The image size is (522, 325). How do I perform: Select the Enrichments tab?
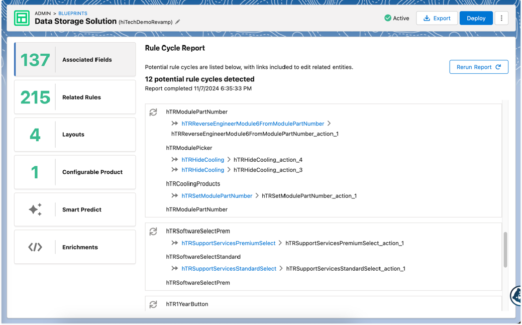pyautogui.click(x=75, y=247)
